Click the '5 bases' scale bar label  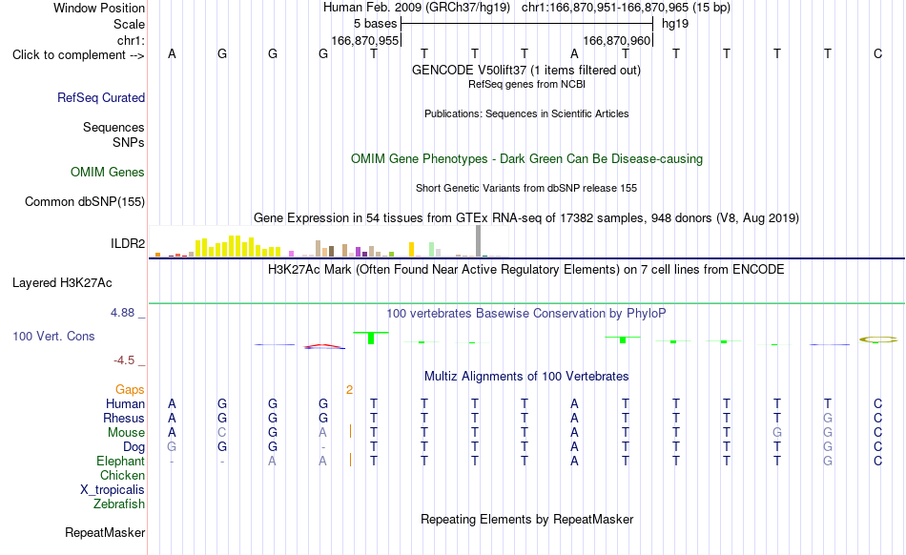click(376, 24)
